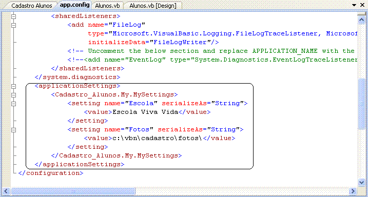Screen dimensions: 368x197
Task: Click the horizontal scrollbar thumb
Action: (x=73, y=191)
